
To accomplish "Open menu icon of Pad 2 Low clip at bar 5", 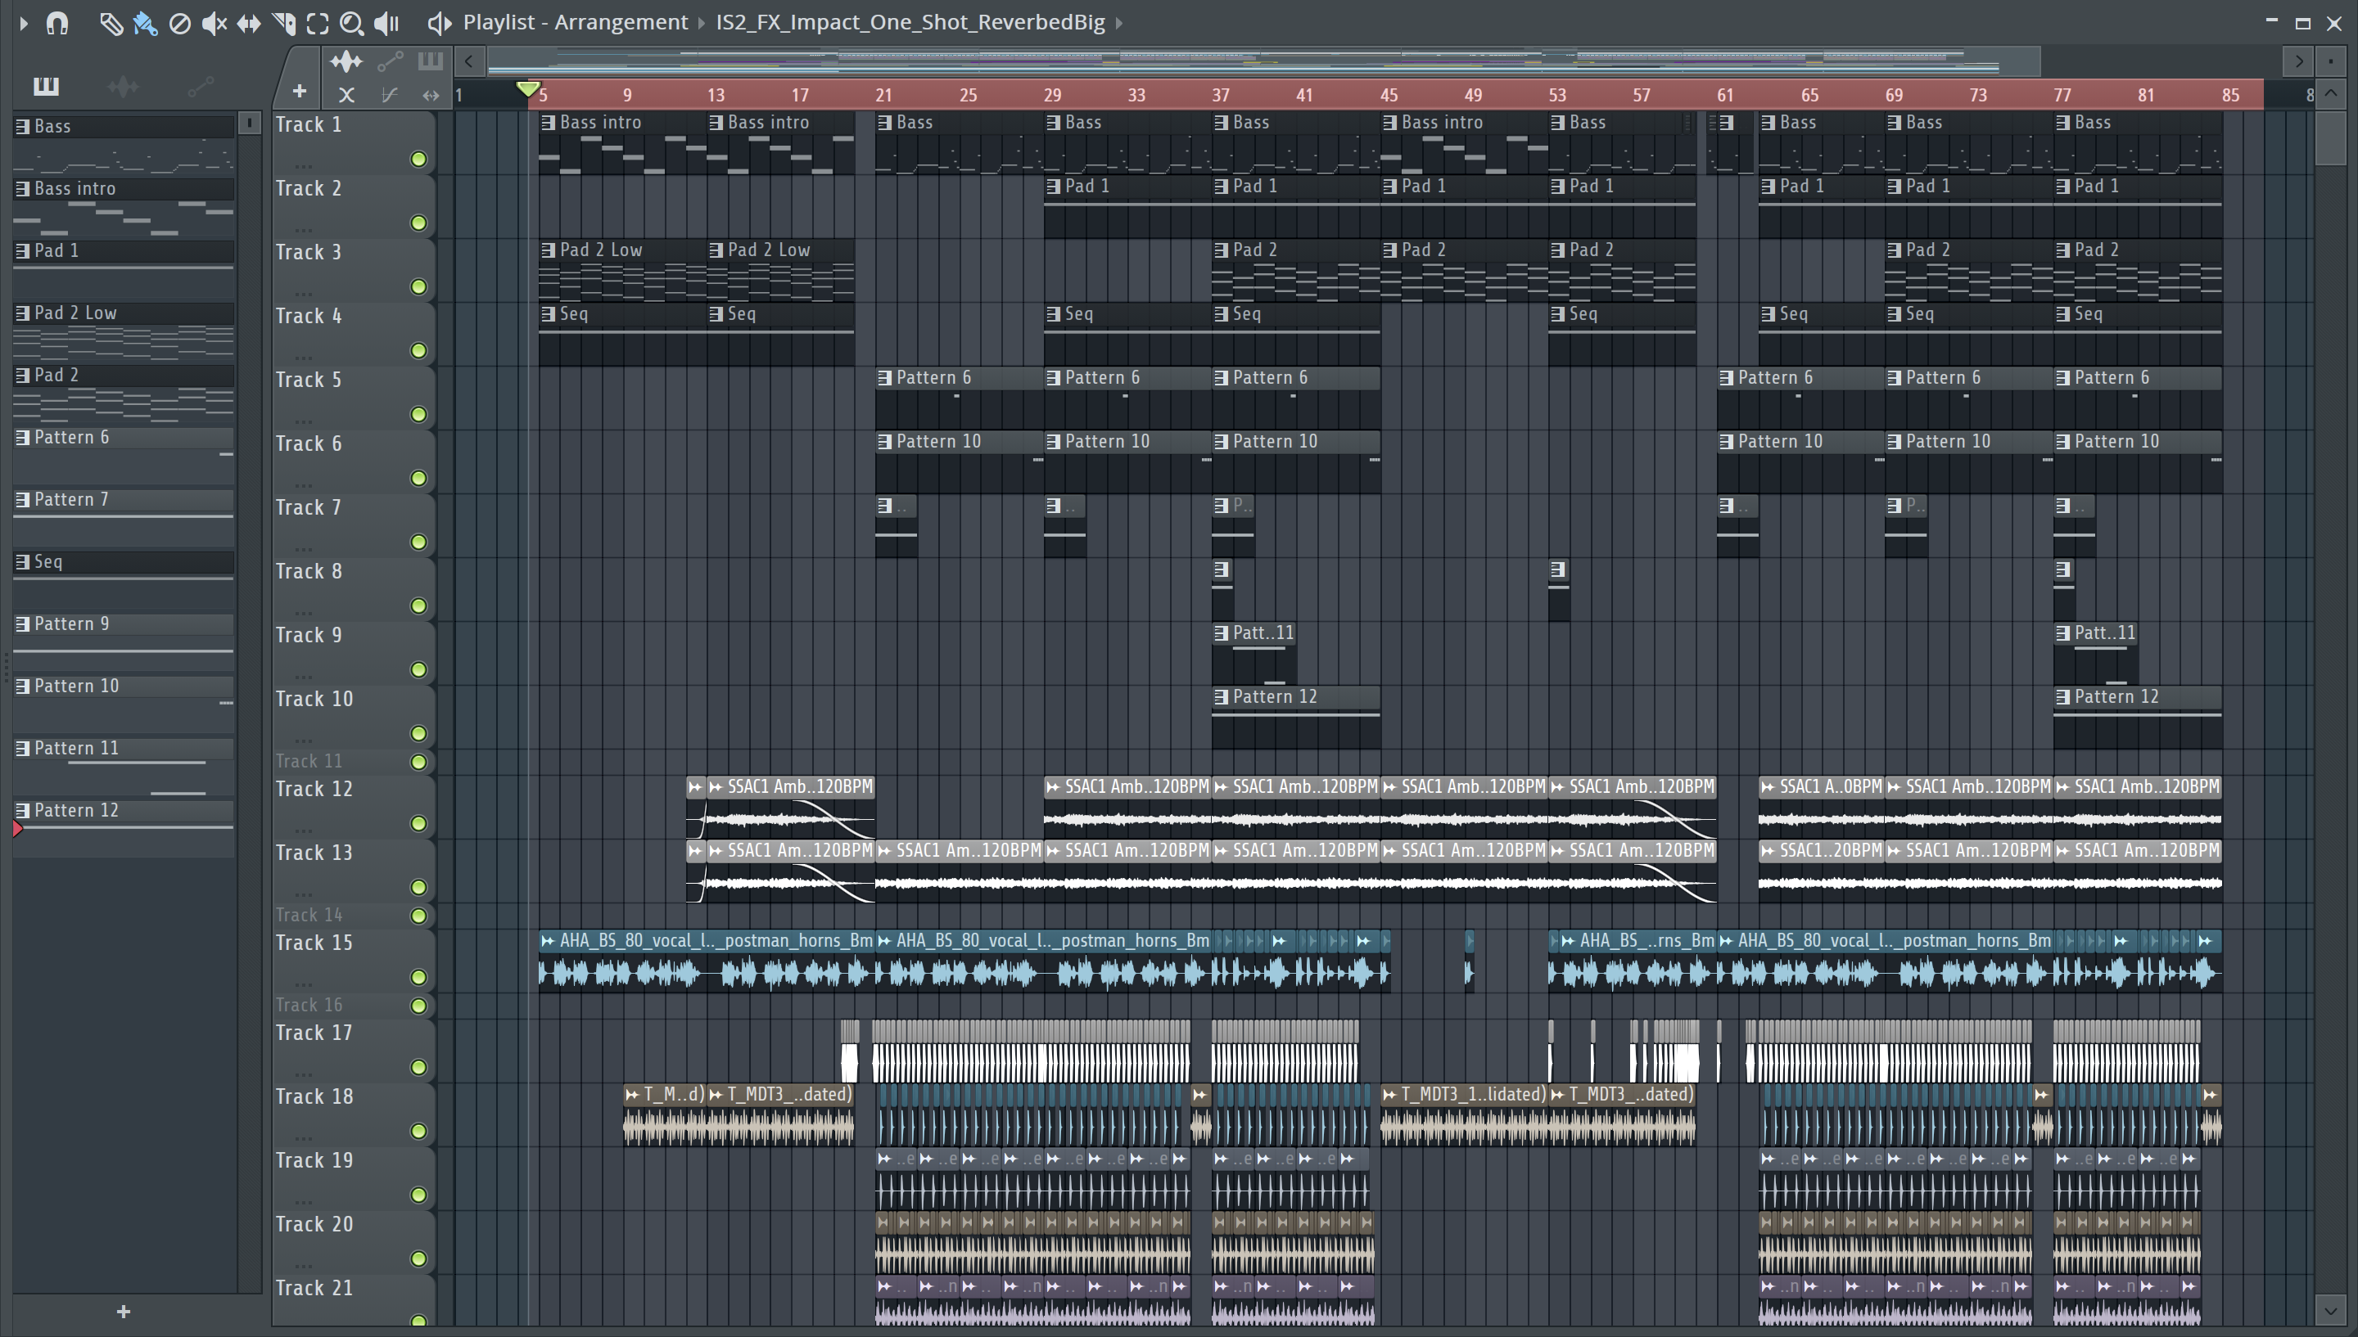I will coord(549,250).
